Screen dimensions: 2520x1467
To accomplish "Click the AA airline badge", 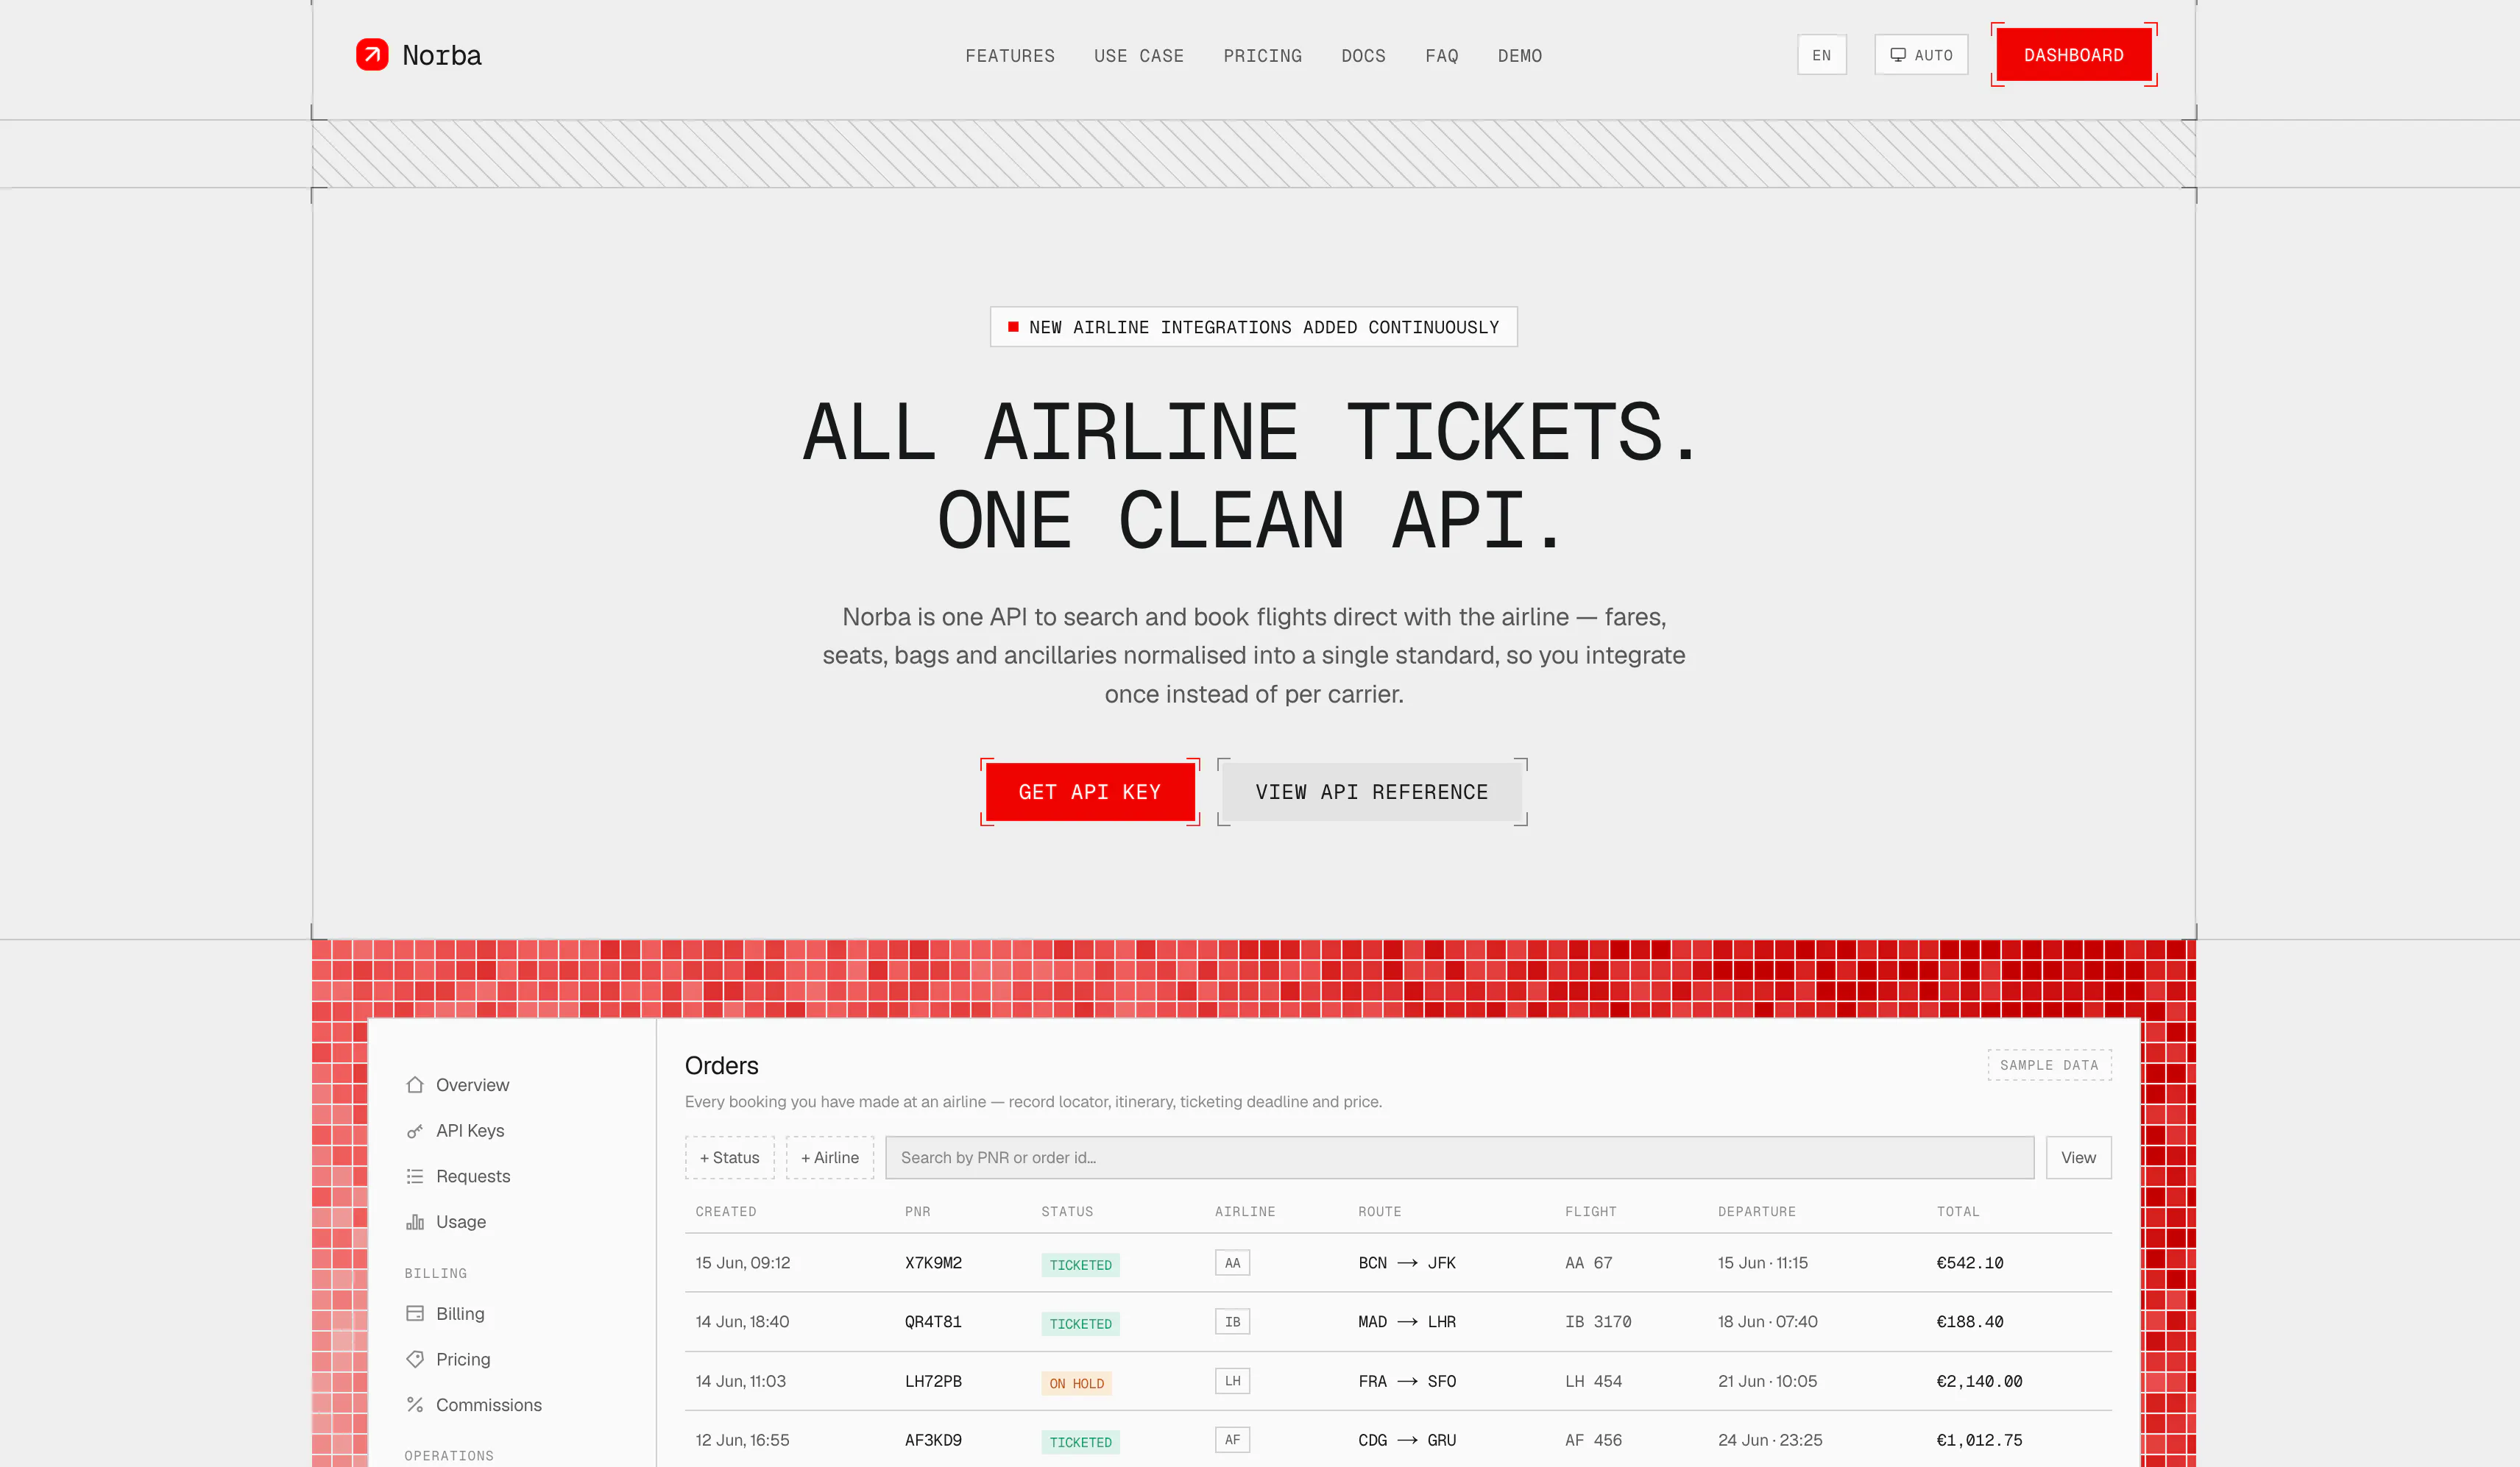I will tap(1232, 1262).
